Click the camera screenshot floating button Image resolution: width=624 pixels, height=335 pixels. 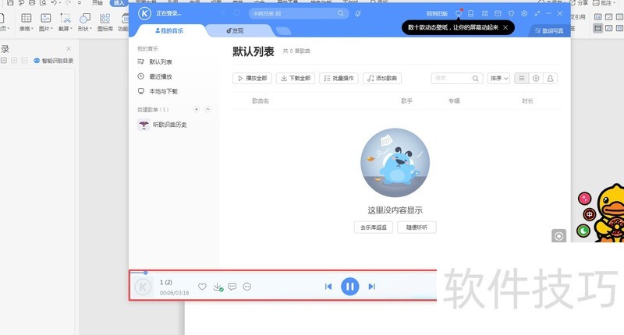click(558, 236)
